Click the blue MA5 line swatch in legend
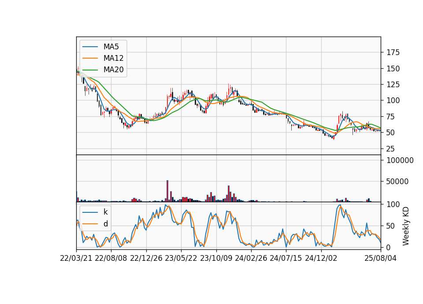423x304 pixels. point(90,47)
